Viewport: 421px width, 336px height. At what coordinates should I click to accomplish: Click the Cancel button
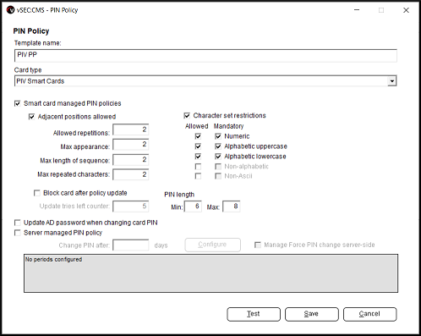point(370,314)
